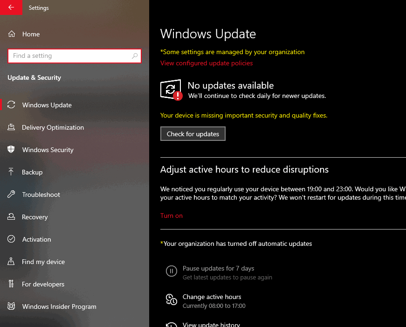This screenshot has width=406, height=327.
Task: Click the 'We'll continue to check daily' message
Action: point(257,96)
